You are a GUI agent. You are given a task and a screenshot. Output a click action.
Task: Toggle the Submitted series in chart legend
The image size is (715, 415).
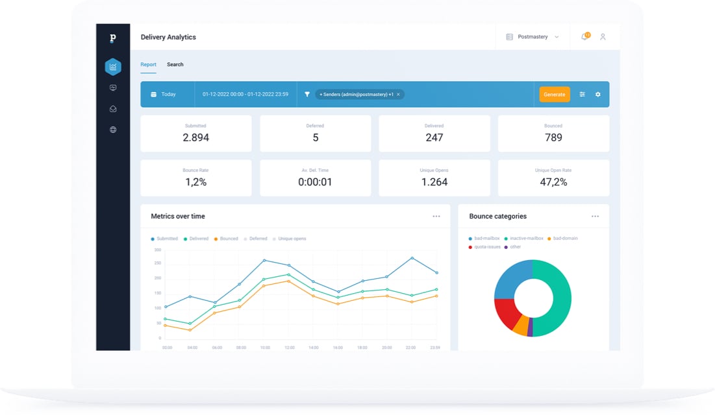pos(164,239)
